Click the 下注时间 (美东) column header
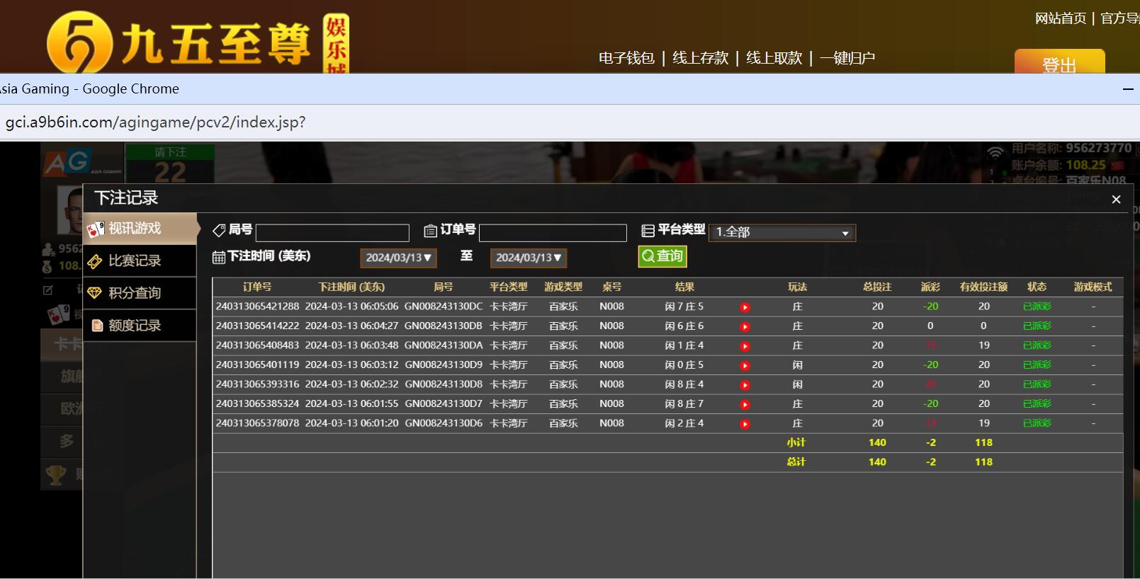 [351, 287]
